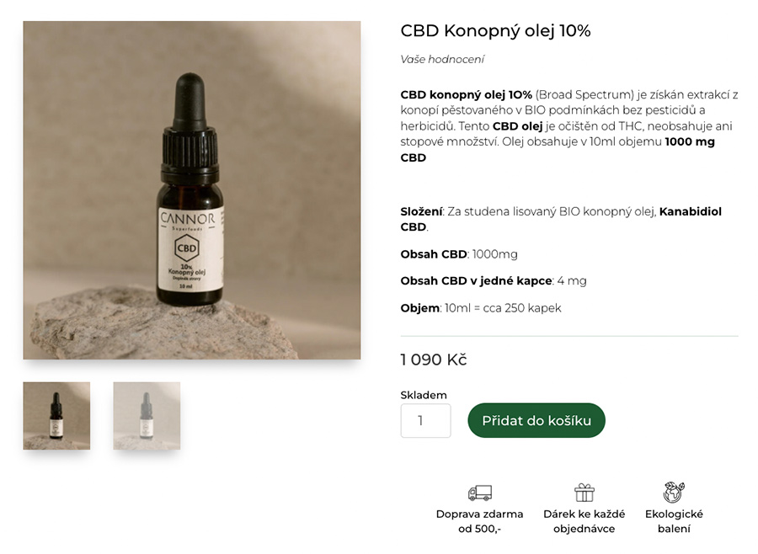Select the first bottle thumbnail

56,416
